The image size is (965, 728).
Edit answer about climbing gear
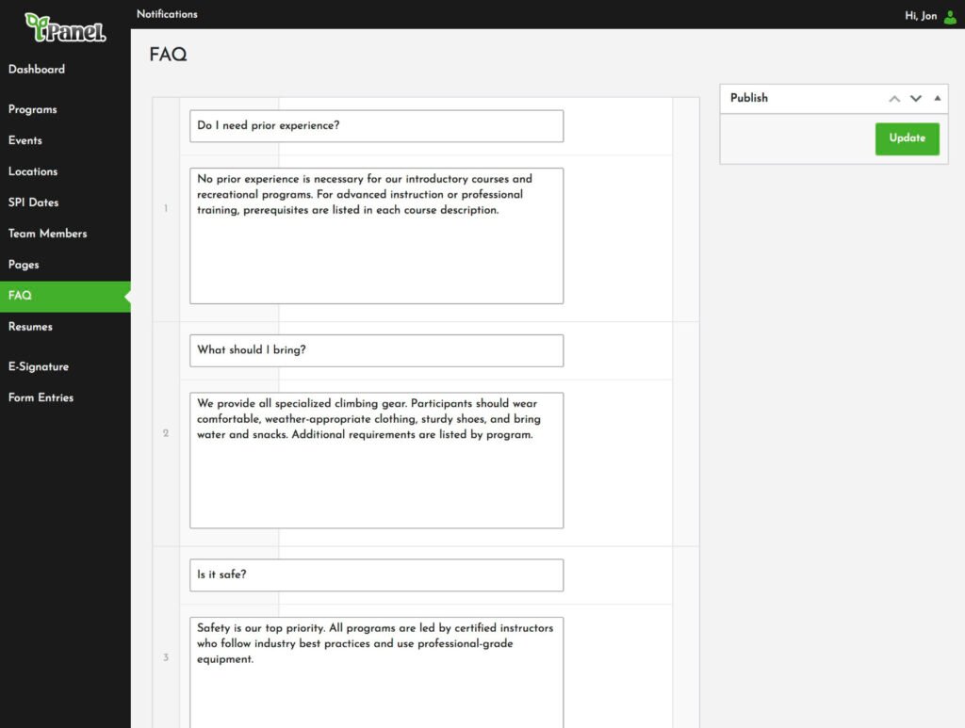coord(377,461)
